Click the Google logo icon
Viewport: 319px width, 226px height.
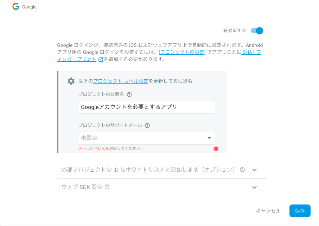(x=16, y=7)
